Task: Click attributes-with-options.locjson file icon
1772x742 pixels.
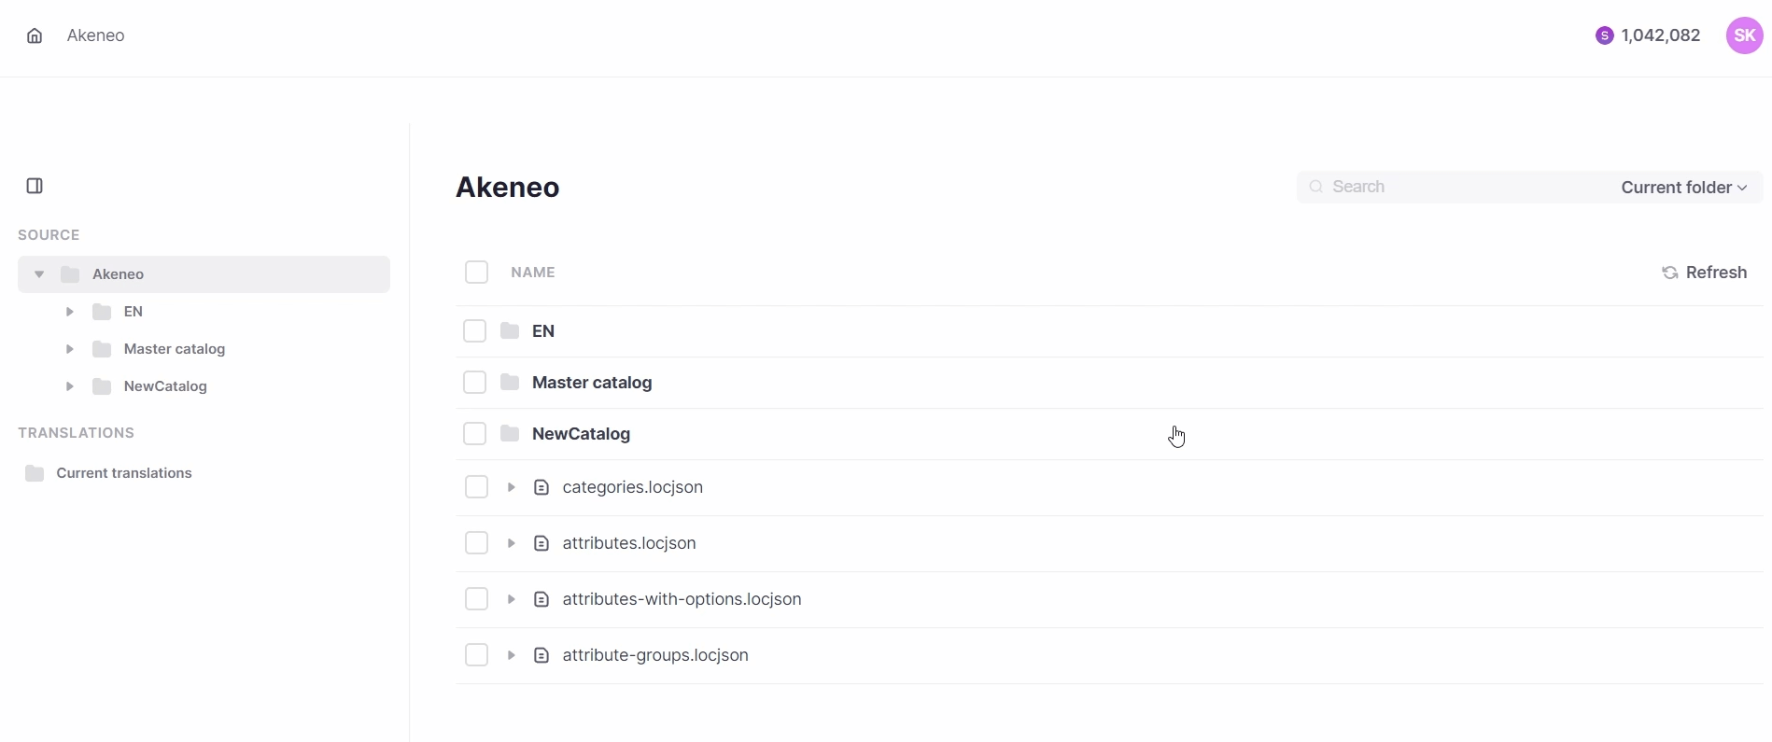Action: (x=541, y=599)
